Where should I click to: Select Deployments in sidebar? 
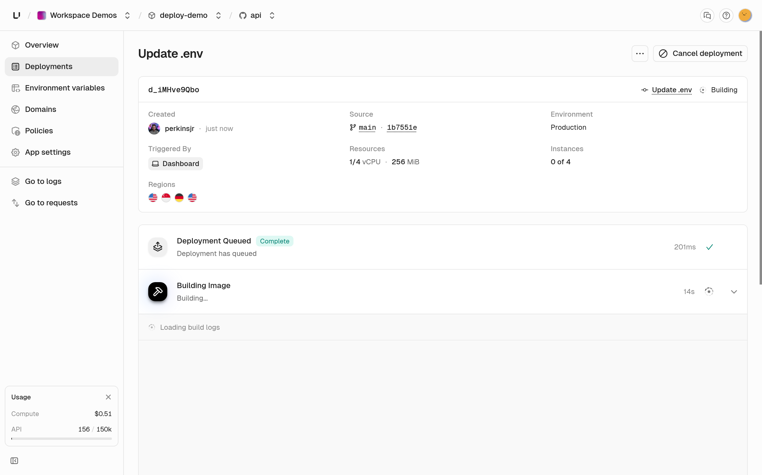coord(62,67)
